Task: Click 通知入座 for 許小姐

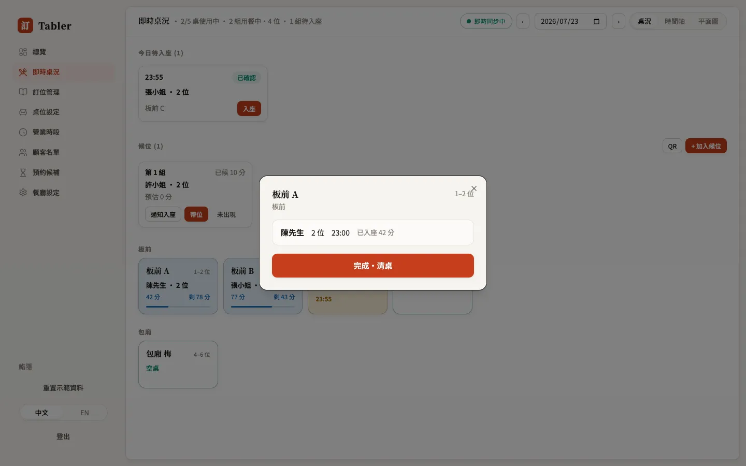Action: point(163,214)
